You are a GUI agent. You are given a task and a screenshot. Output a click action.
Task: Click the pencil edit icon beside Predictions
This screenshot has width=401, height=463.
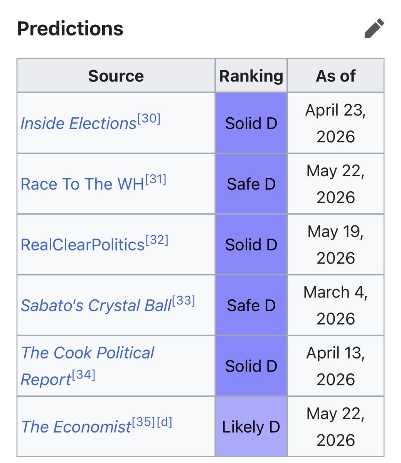pyautogui.click(x=374, y=29)
